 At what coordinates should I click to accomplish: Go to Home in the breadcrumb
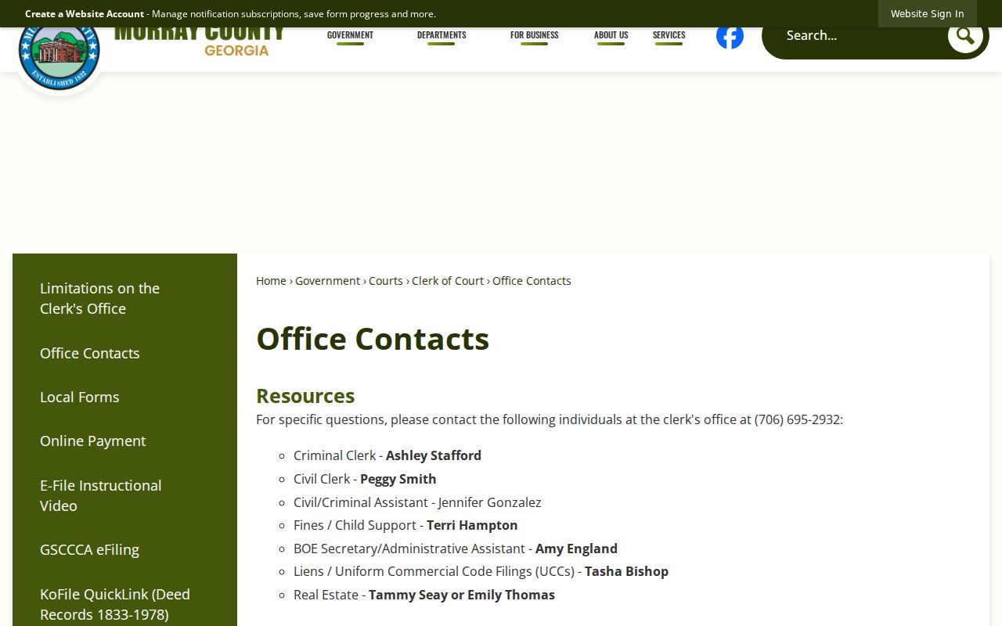271,281
